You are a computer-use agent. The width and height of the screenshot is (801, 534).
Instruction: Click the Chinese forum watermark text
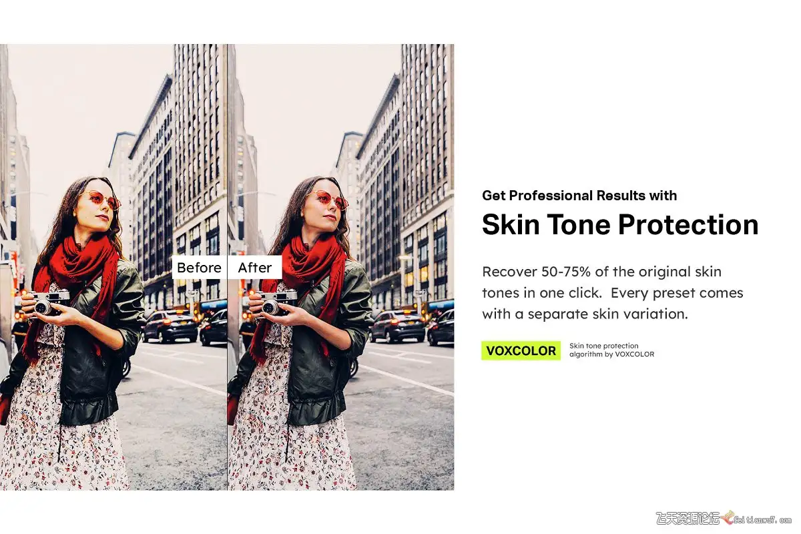pyautogui.click(x=688, y=519)
